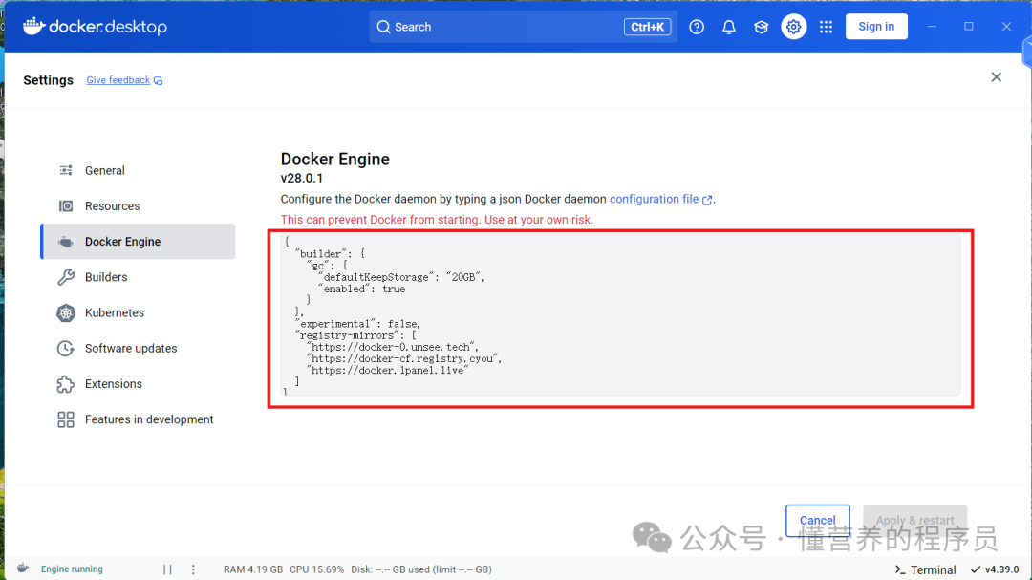Click the red startup risk warning text
The height and width of the screenshot is (580, 1032).
coord(437,220)
